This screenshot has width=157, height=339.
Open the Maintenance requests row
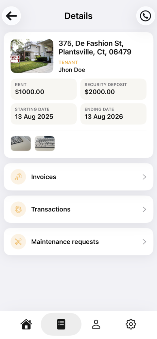click(78, 242)
